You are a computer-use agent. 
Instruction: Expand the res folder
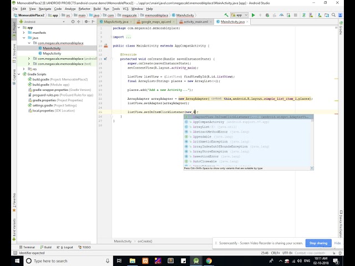24,69
